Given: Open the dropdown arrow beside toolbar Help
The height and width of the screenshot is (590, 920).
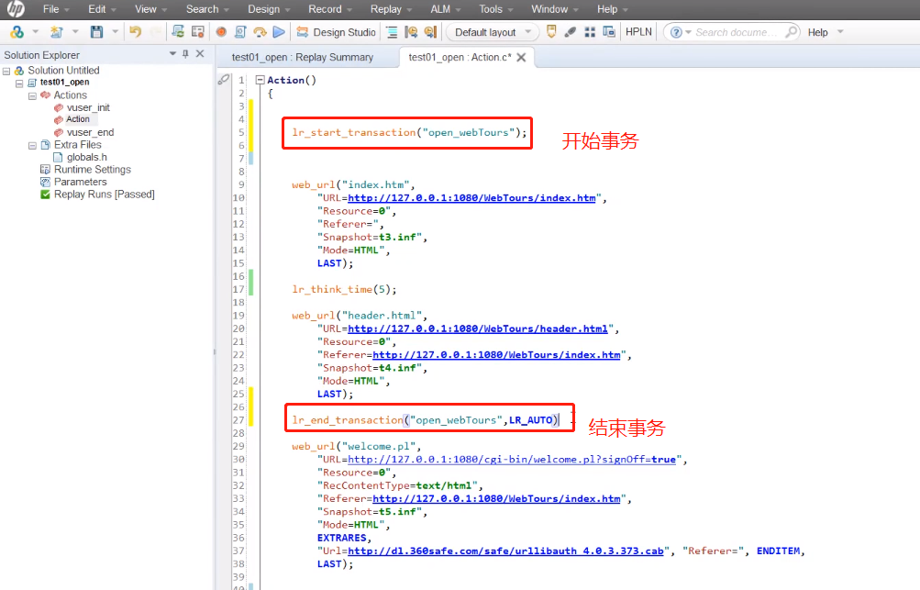Looking at the screenshot, I should (x=840, y=32).
